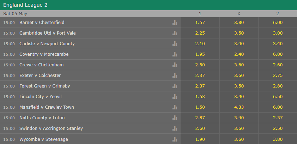297x144 pixels.
Task: Show stats icon for Wycombe v Stevenage
Action: 175,139
